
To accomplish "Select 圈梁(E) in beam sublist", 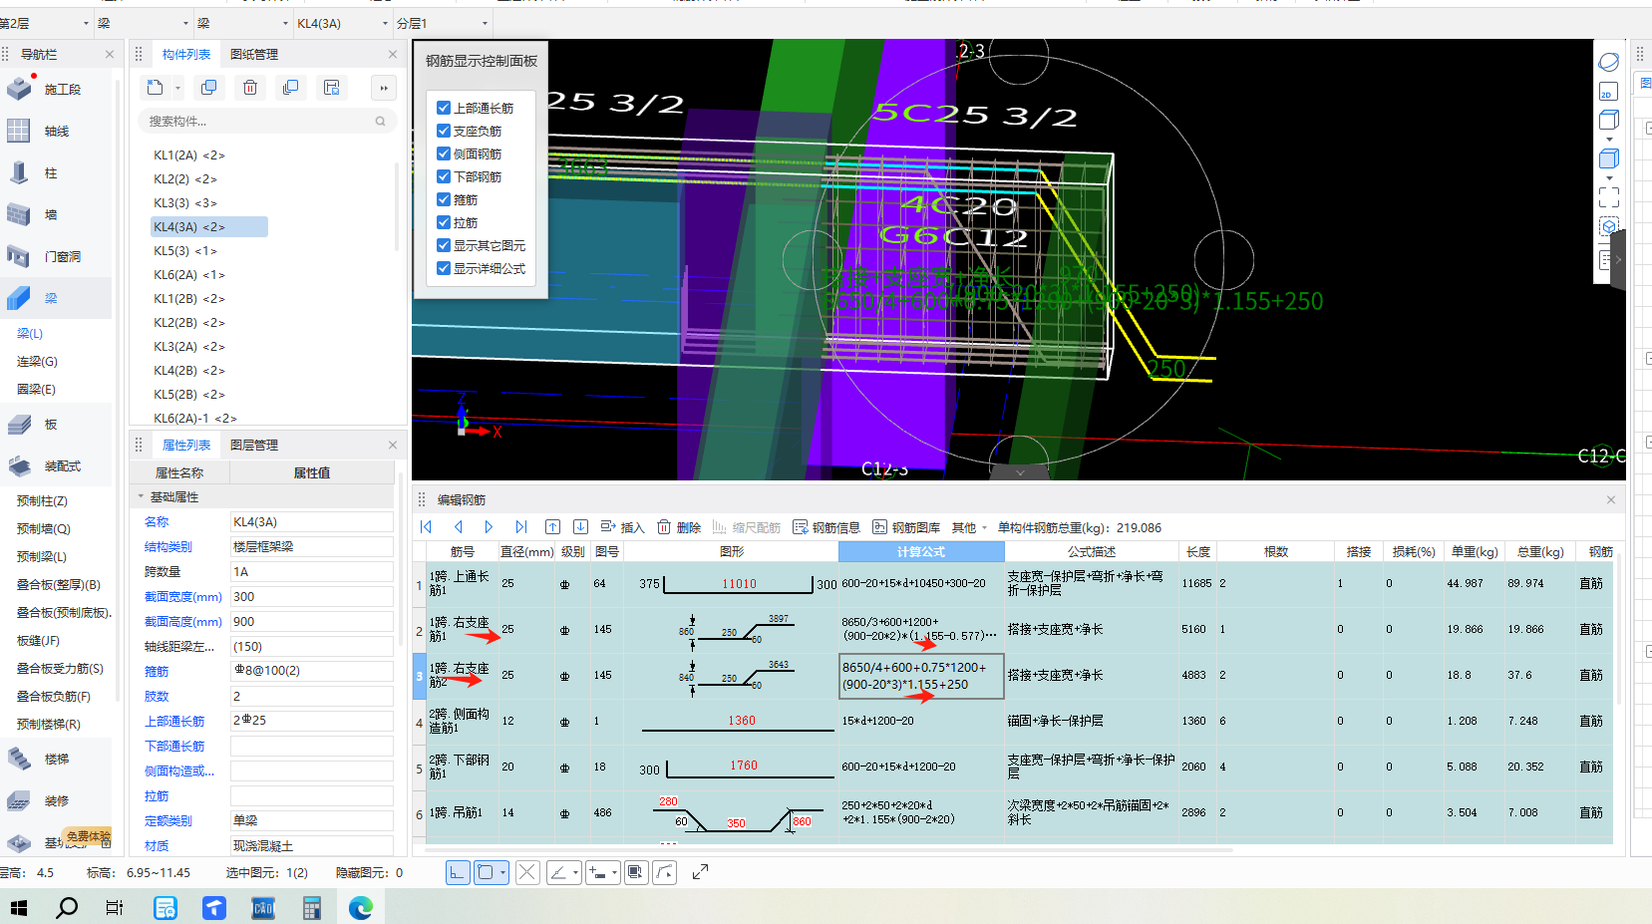I will (x=36, y=390).
